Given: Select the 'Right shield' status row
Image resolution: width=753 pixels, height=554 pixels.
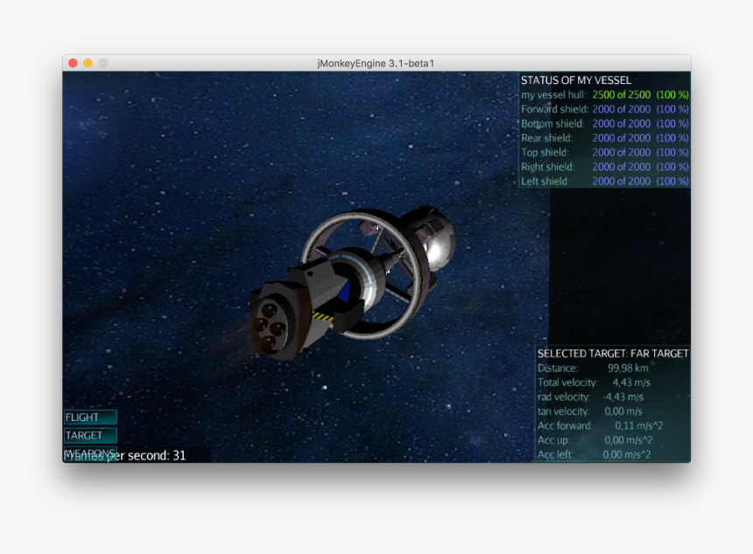Looking at the screenshot, I should click(x=605, y=166).
